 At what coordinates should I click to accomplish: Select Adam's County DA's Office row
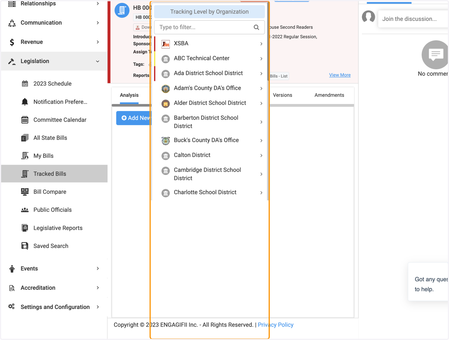pyautogui.click(x=210, y=88)
